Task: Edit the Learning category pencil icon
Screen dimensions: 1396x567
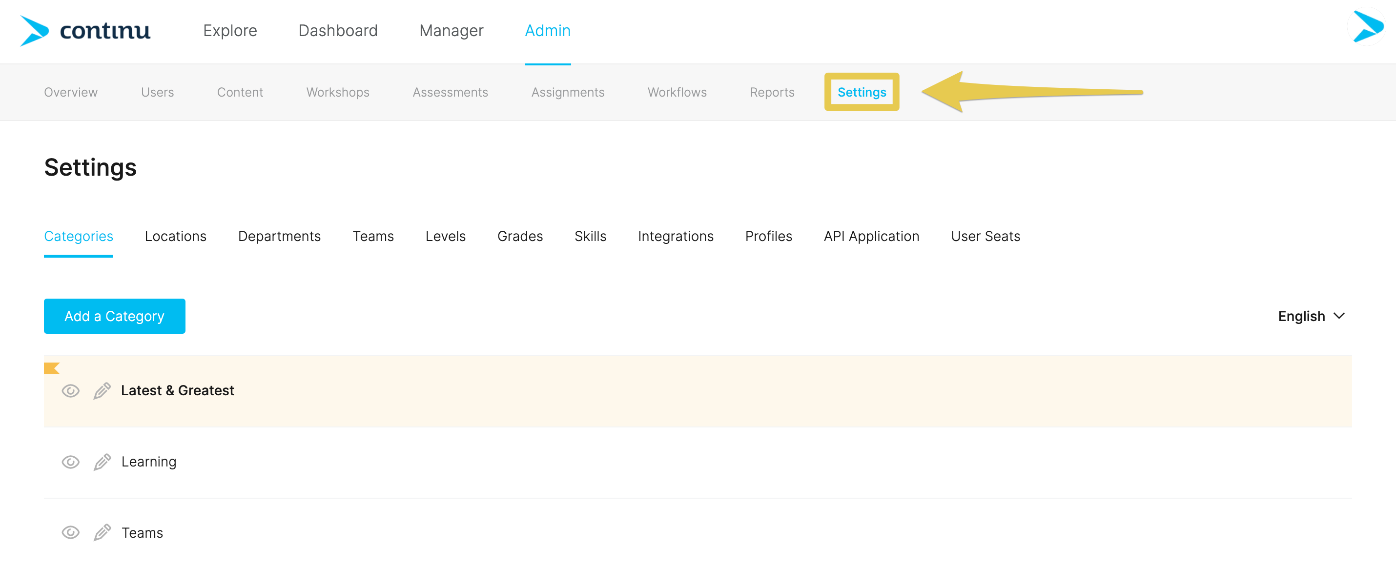Action: tap(102, 462)
